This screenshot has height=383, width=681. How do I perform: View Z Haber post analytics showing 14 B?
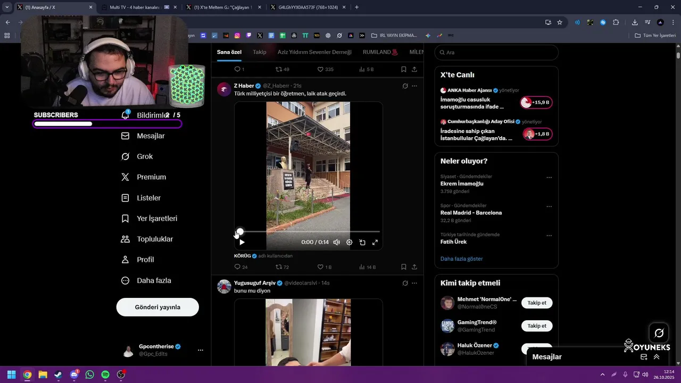pos(367,267)
